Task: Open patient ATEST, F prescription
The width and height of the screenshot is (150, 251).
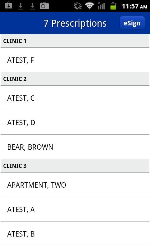Action: pos(75,60)
